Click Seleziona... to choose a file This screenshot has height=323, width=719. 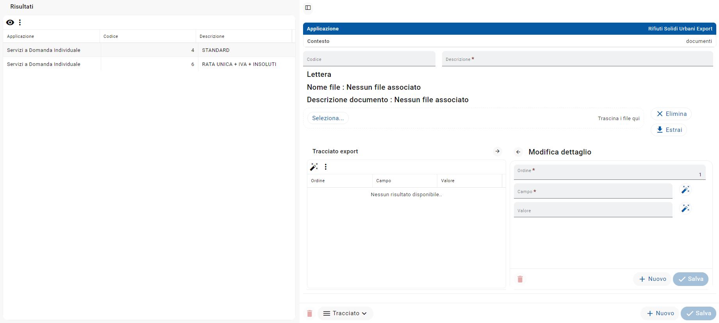pos(328,118)
